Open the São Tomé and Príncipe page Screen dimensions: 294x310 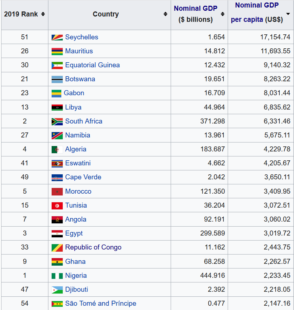tap(101, 303)
